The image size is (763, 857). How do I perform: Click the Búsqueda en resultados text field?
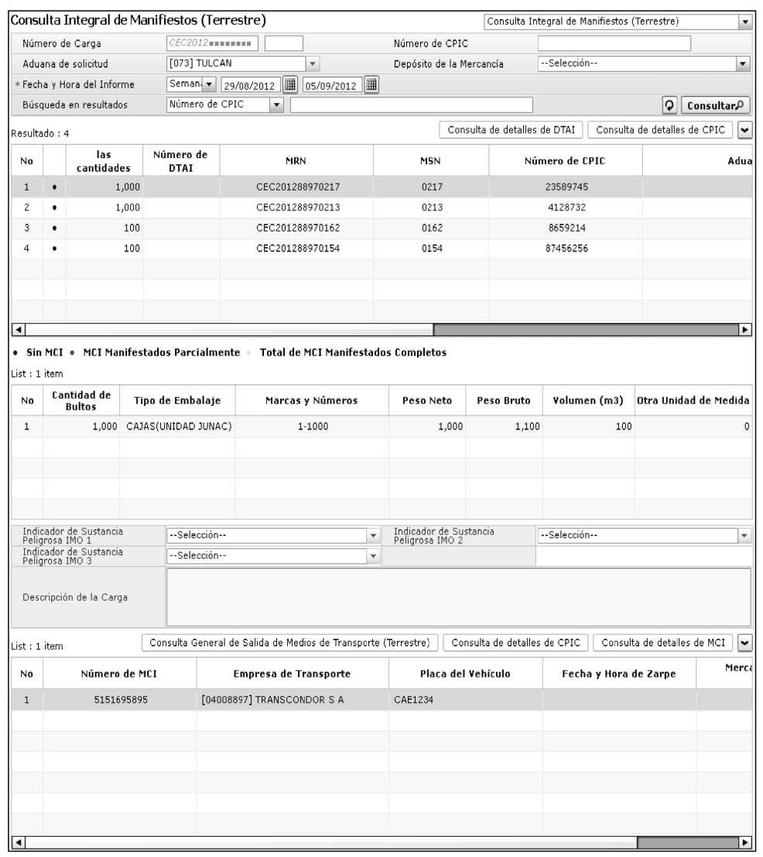click(411, 105)
